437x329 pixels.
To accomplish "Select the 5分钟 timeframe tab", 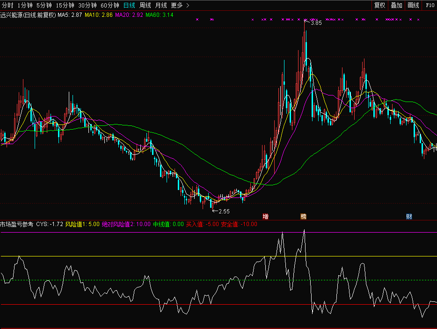I will click(x=44, y=5).
